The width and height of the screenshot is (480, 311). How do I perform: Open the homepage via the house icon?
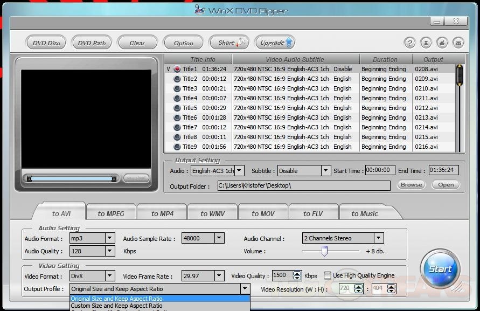442,43
